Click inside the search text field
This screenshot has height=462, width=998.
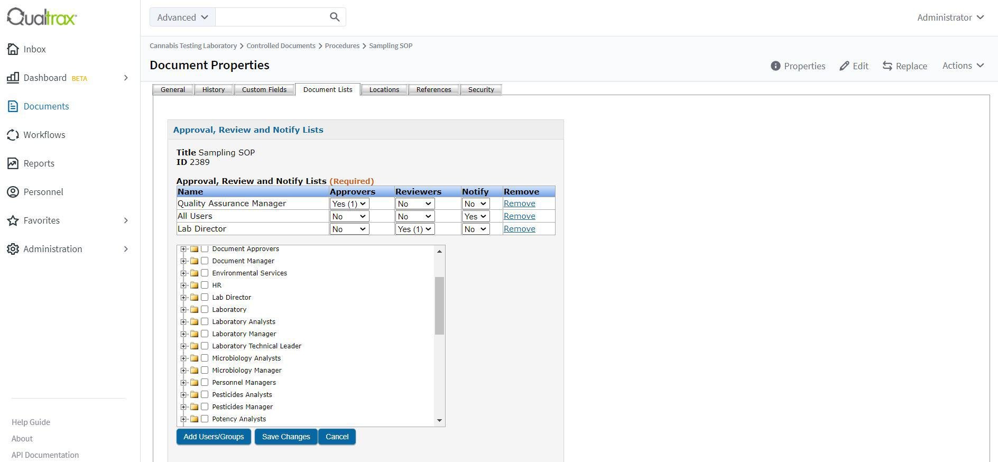click(x=272, y=17)
